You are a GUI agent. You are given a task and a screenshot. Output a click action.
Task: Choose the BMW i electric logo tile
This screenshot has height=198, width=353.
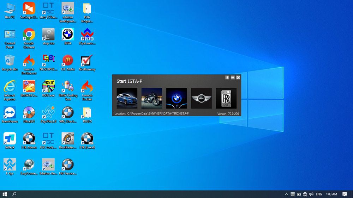[x=176, y=98]
